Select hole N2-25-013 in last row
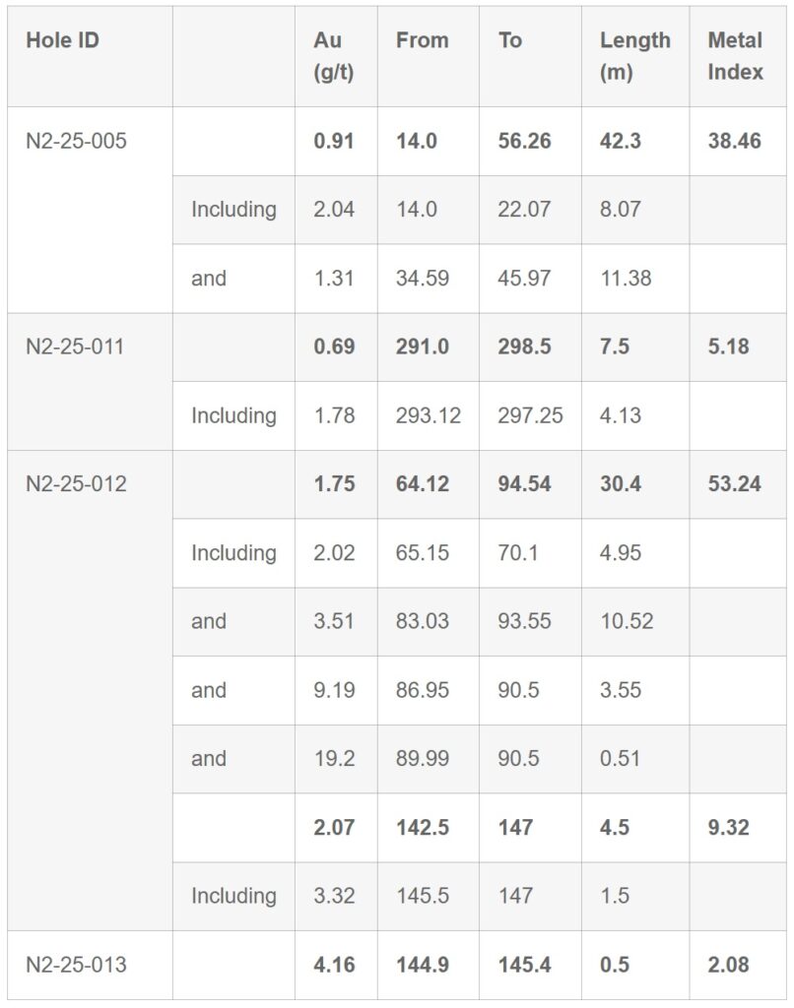 pos(77,965)
